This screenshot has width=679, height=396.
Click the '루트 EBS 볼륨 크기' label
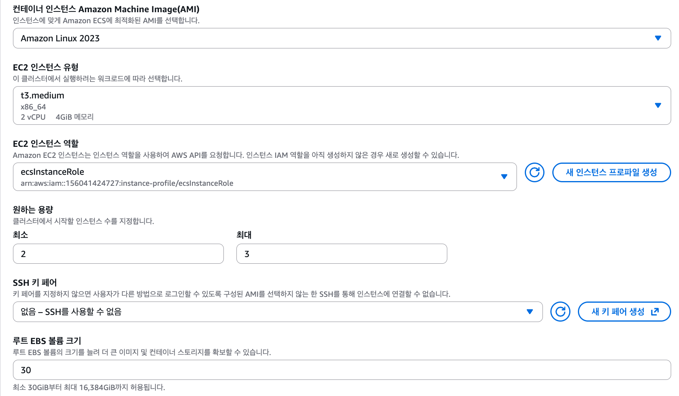point(47,341)
